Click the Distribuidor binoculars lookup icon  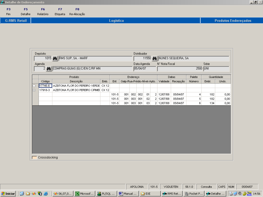(155, 58)
